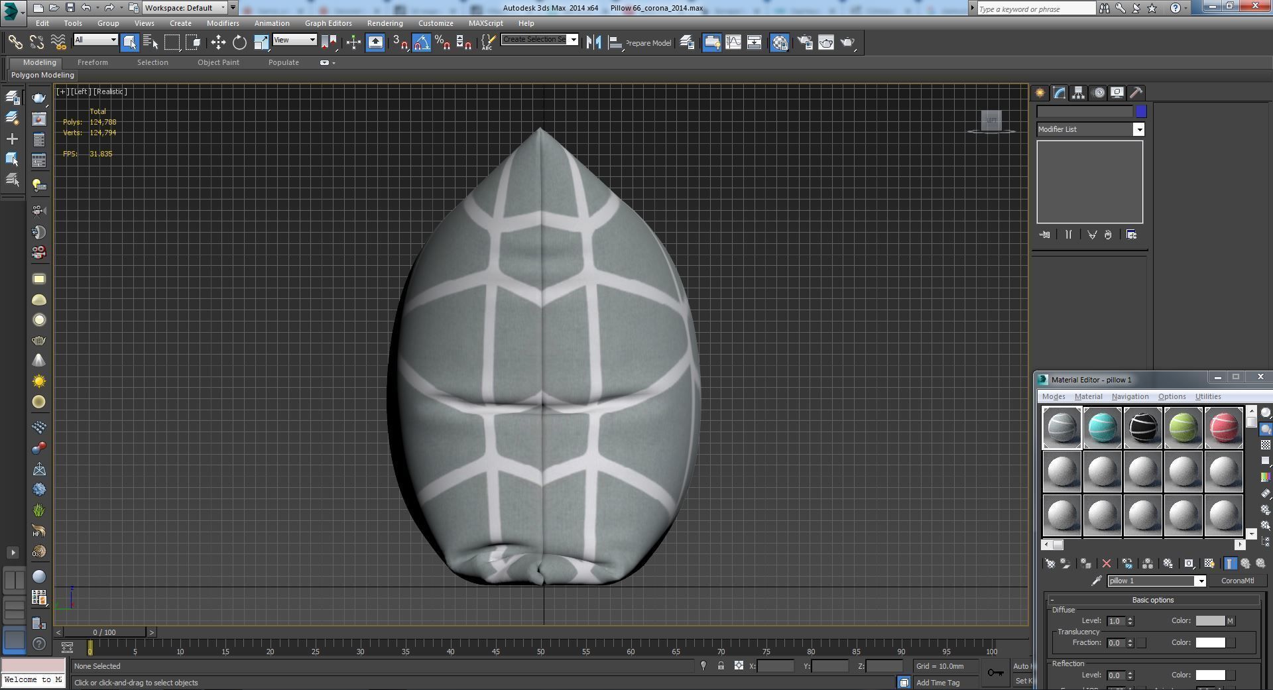Open the Utilities command panel
This screenshot has width=1273, height=690.
pyautogui.click(x=1136, y=93)
